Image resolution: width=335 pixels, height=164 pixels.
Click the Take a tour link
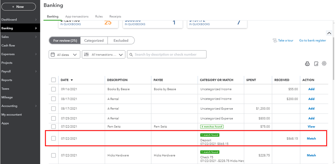tap(286, 40)
